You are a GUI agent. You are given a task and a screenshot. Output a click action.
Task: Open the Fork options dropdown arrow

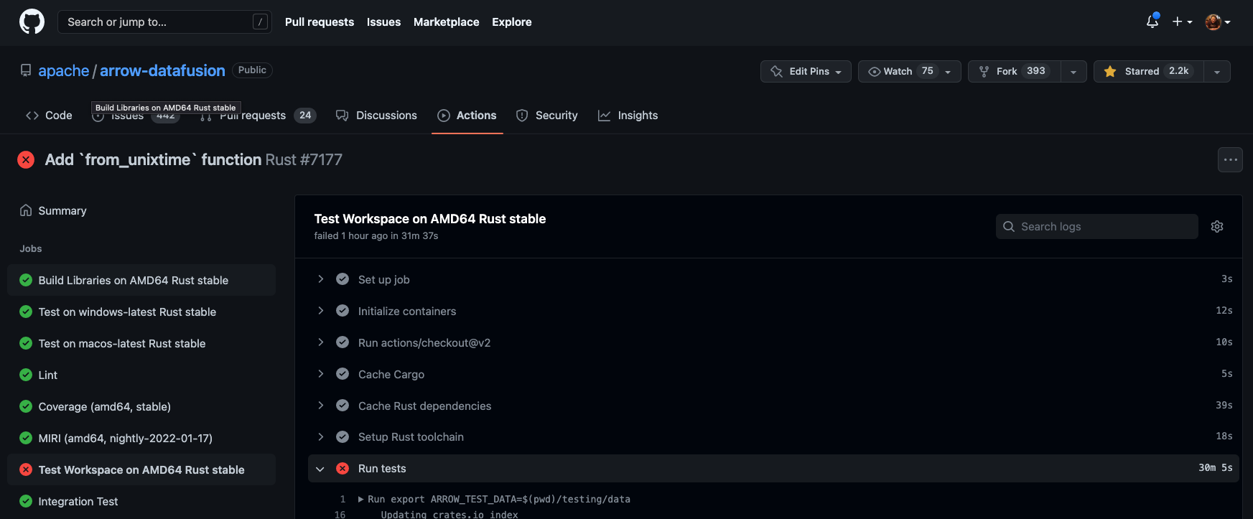[1073, 71]
